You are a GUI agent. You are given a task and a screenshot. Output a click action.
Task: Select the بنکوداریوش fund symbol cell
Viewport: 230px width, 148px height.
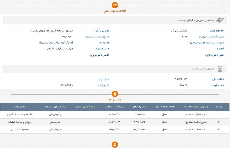click(x=55, y=114)
